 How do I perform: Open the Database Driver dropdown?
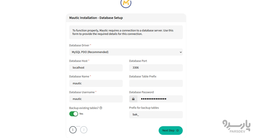pyautogui.click(x=126, y=52)
